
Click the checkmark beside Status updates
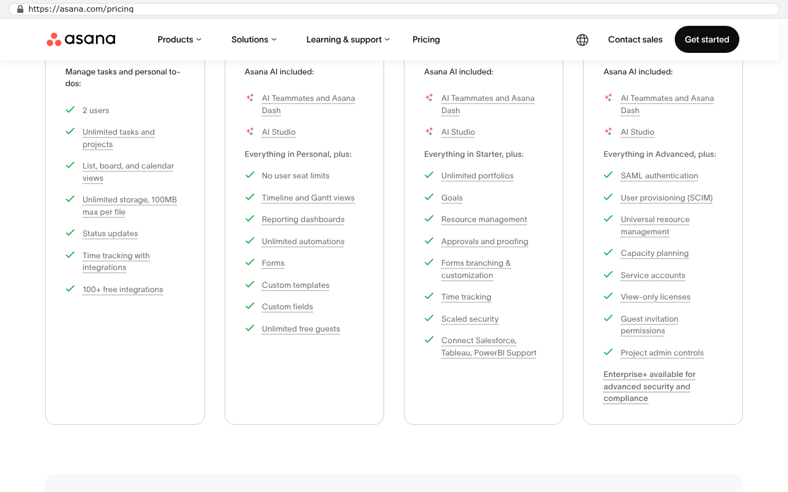point(70,233)
